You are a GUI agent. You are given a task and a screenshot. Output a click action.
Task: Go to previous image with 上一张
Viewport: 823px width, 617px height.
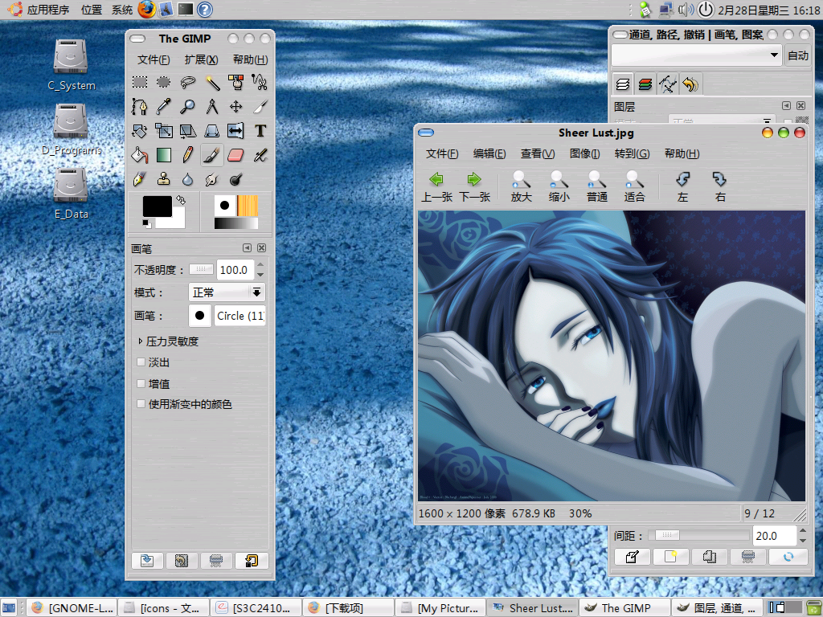point(436,186)
